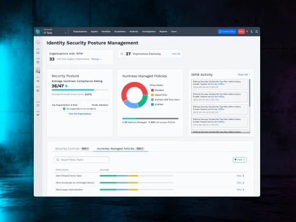Viewport: 296px width, 222px height.
Task: Open View for Block Unused Device Types
Action: tap(240, 176)
